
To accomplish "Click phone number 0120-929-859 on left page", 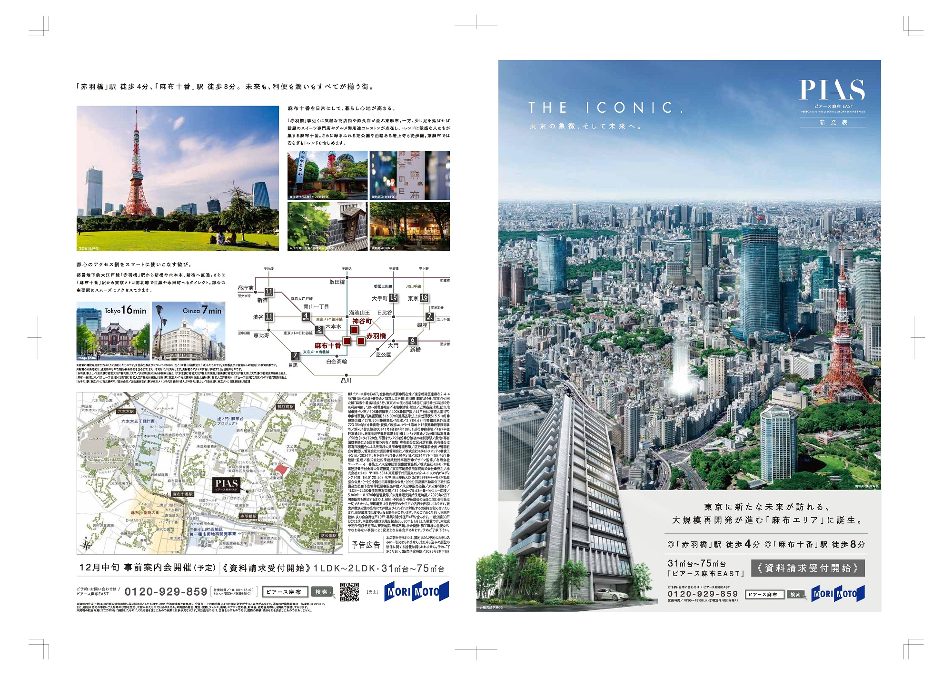I will click(x=166, y=592).
